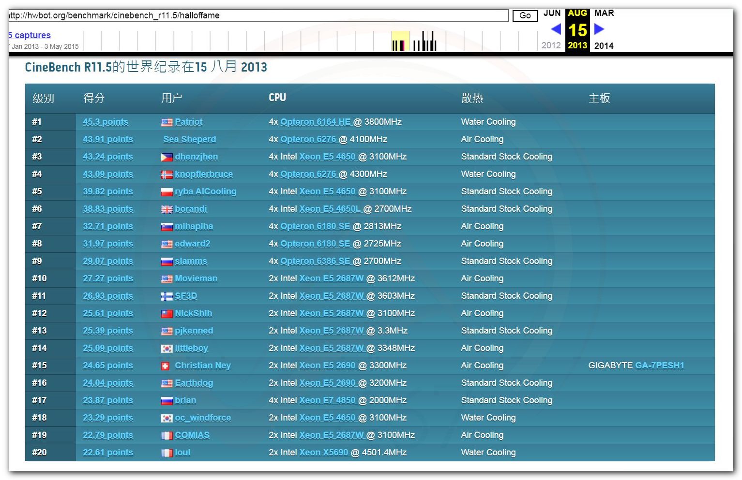Click the 用户 column header
Viewport: 742px width, 480px height.
point(171,98)
